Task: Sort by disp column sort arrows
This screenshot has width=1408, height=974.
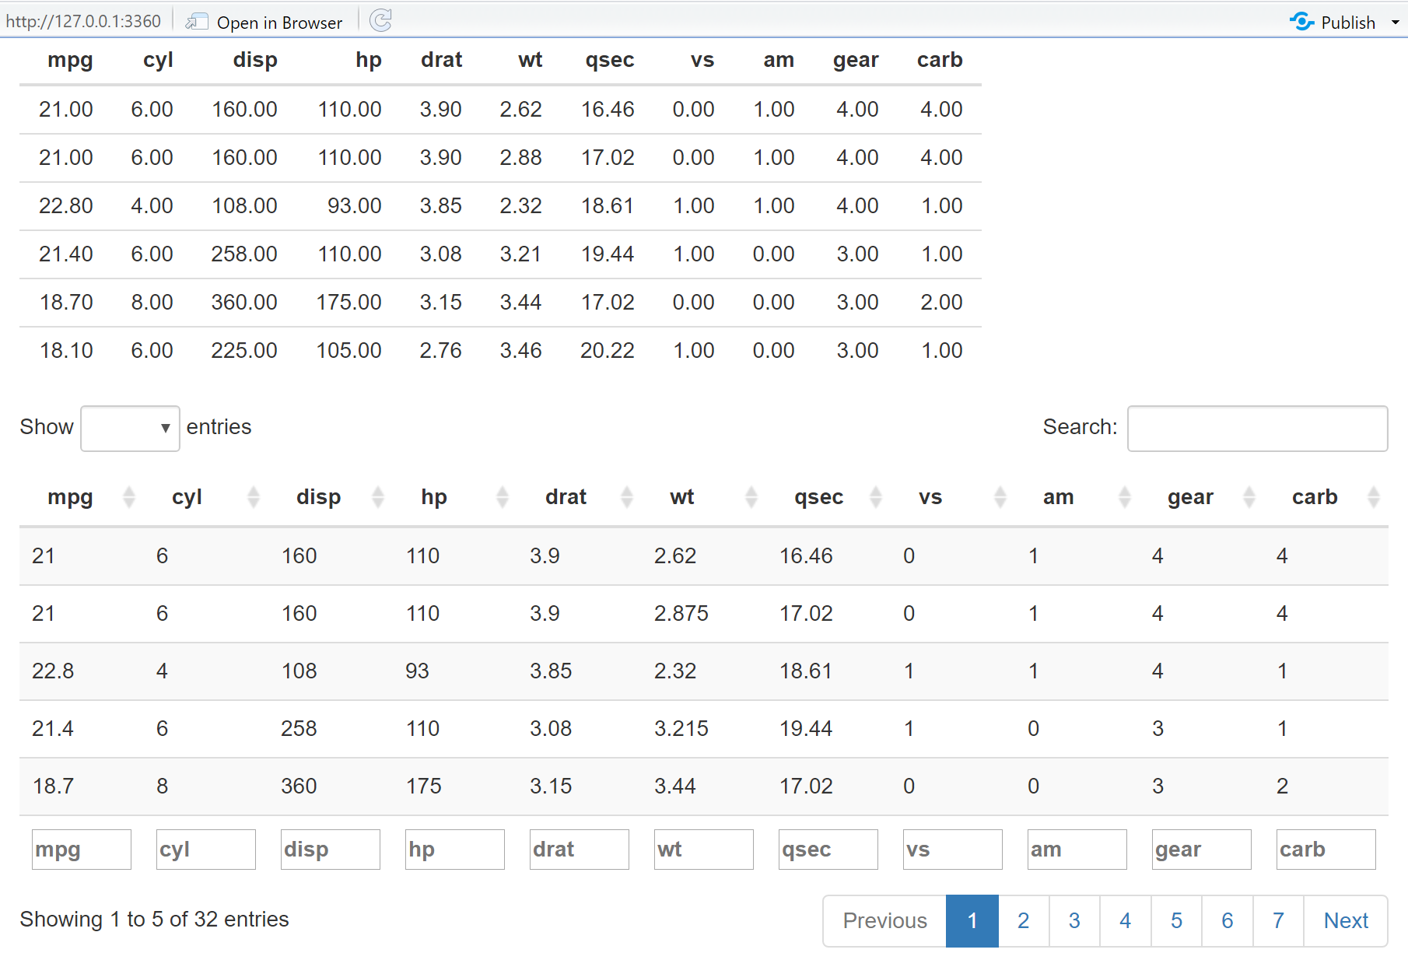Action: click(378, 497)
